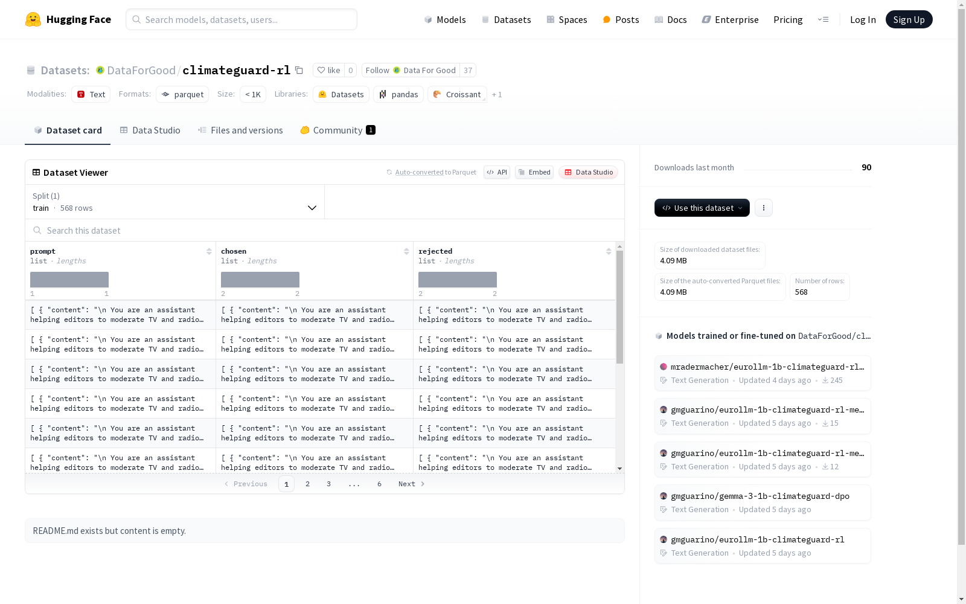Open the Use this dataset dropdown
This screenshot has height=604, width=966.
pos(702,208)
